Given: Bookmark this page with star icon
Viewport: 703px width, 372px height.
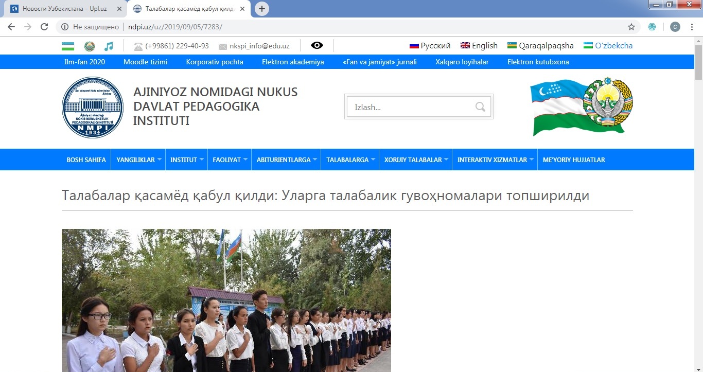Looking at the screenshot, I should point(631,27).
